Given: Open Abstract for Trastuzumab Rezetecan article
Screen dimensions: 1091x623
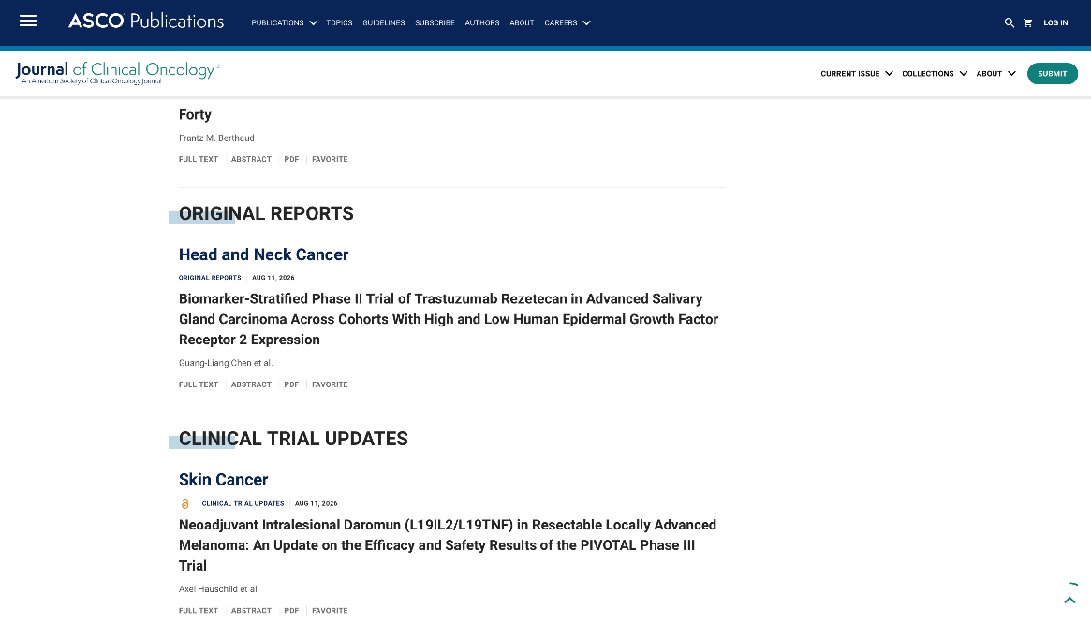Looking at the screenshot, I should (x=251, y=384).
